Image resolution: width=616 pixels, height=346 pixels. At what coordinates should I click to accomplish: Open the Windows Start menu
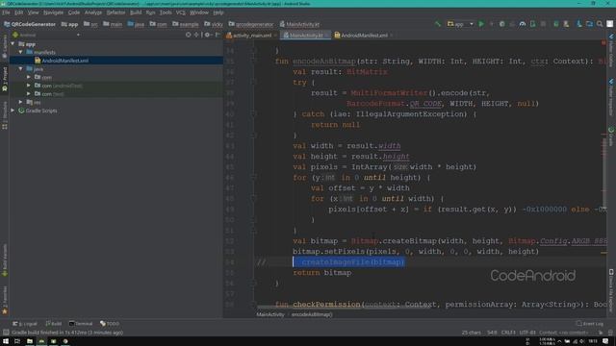(x=6, y=341)
